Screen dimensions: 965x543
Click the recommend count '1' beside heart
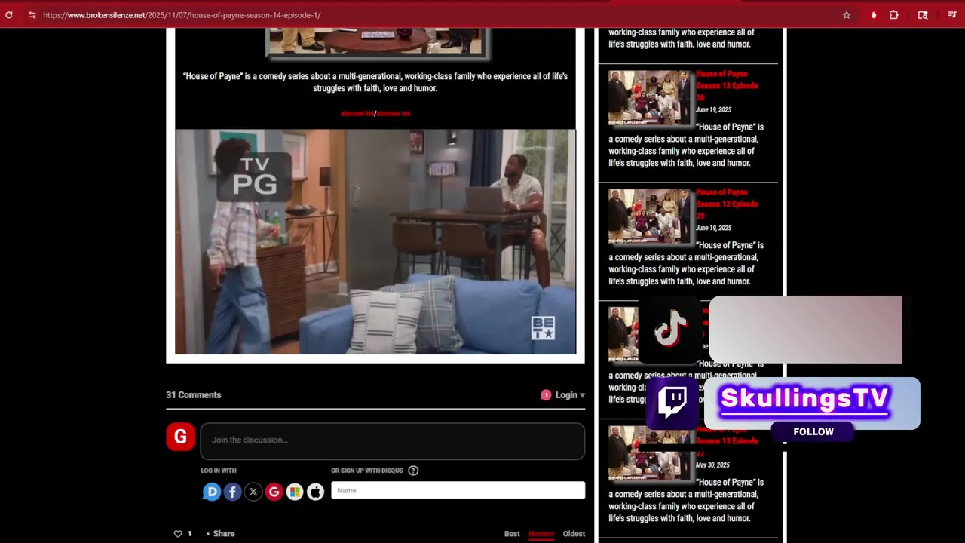[189, 534]
